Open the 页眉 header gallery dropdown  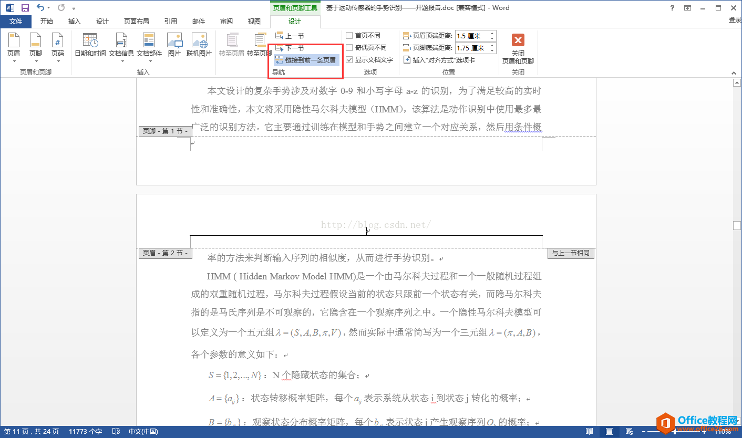14,47
